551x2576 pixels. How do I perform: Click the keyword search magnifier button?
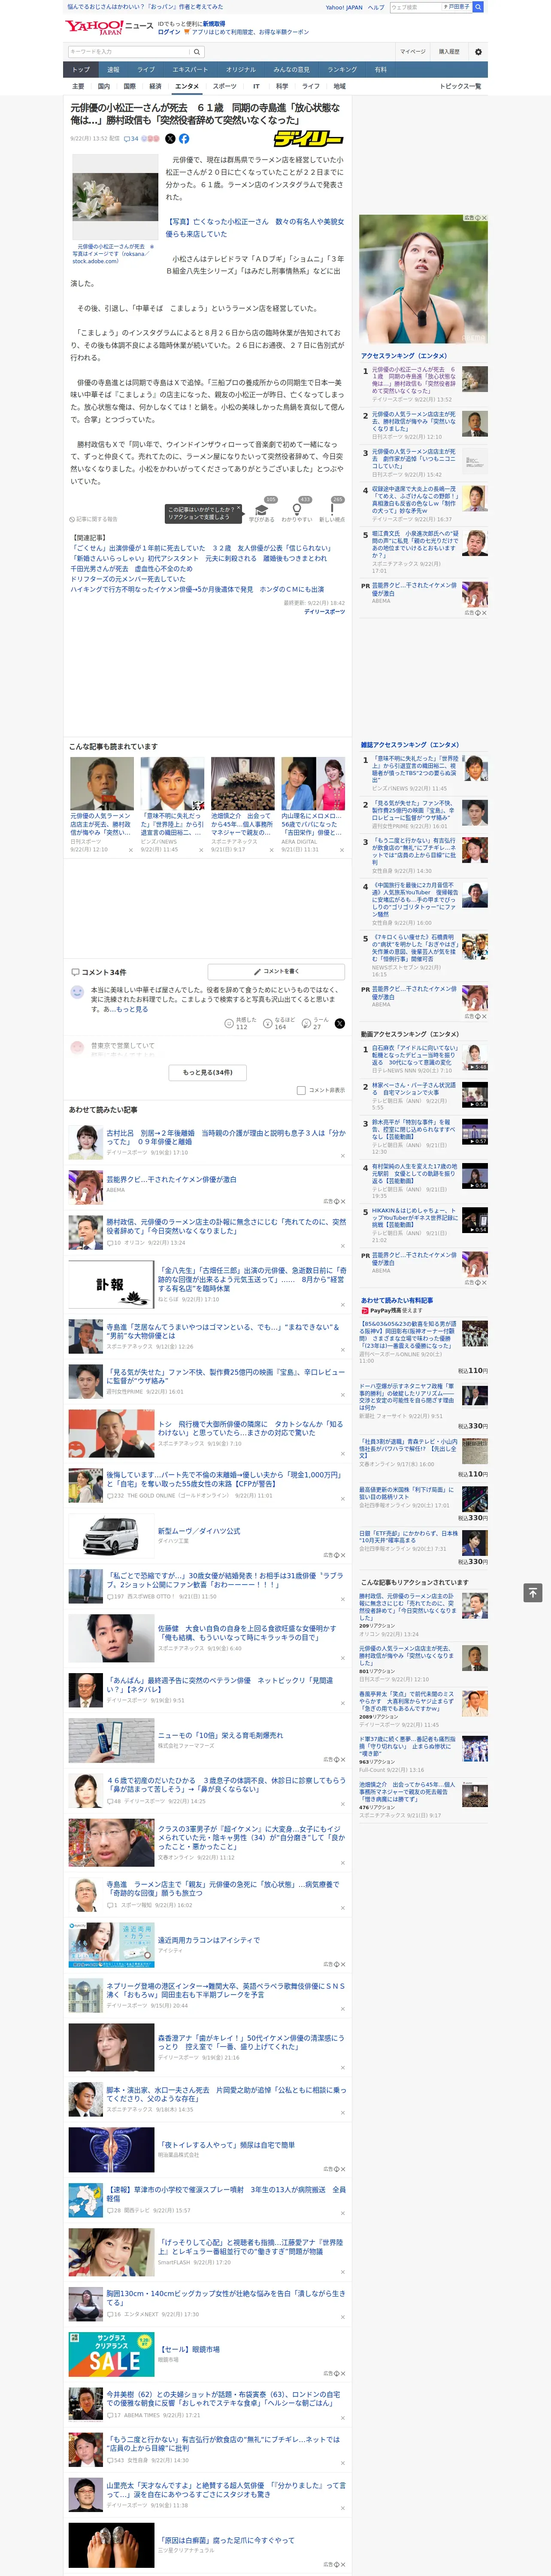click(197, 52)
